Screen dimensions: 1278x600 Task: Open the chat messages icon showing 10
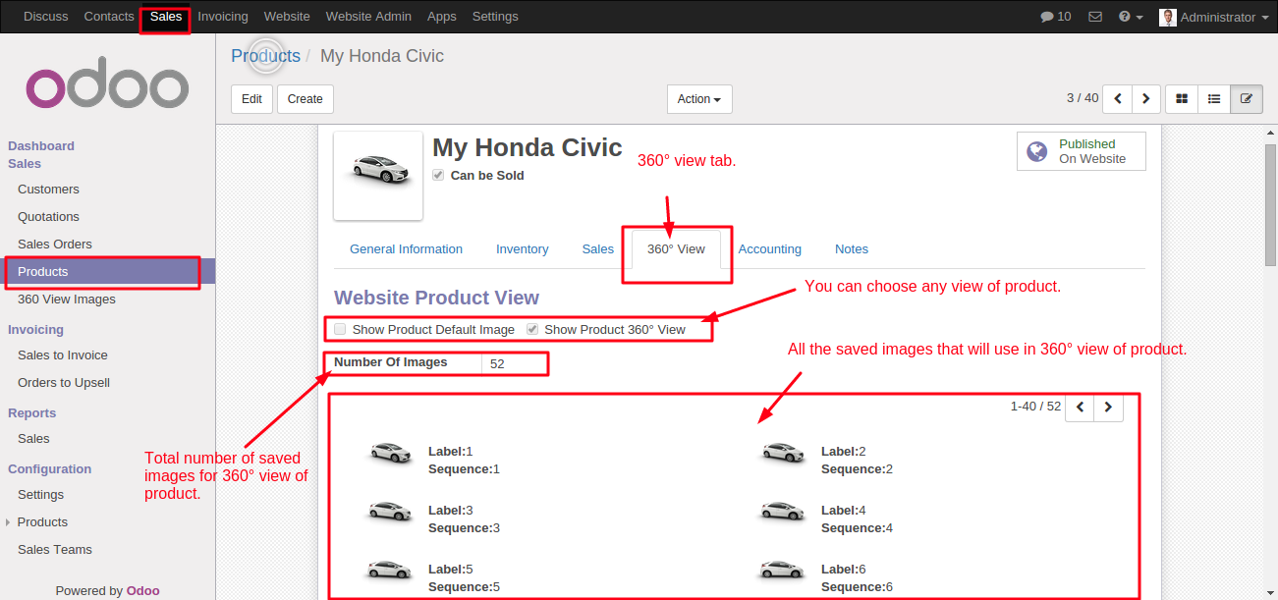[x=1056, y=17]
